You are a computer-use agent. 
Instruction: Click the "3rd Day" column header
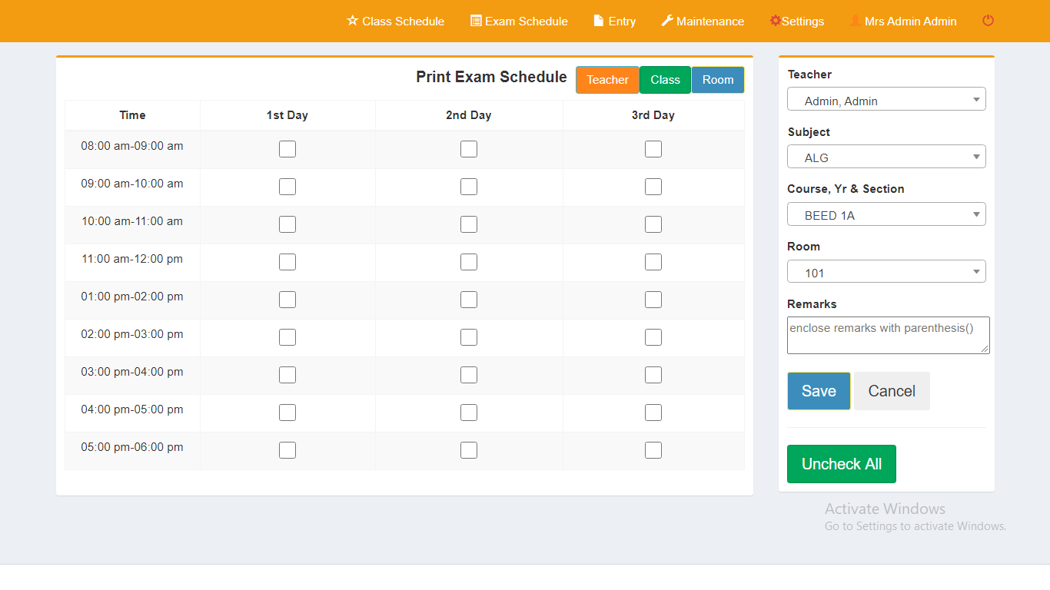pyautogui.click(x=653, y=115)
